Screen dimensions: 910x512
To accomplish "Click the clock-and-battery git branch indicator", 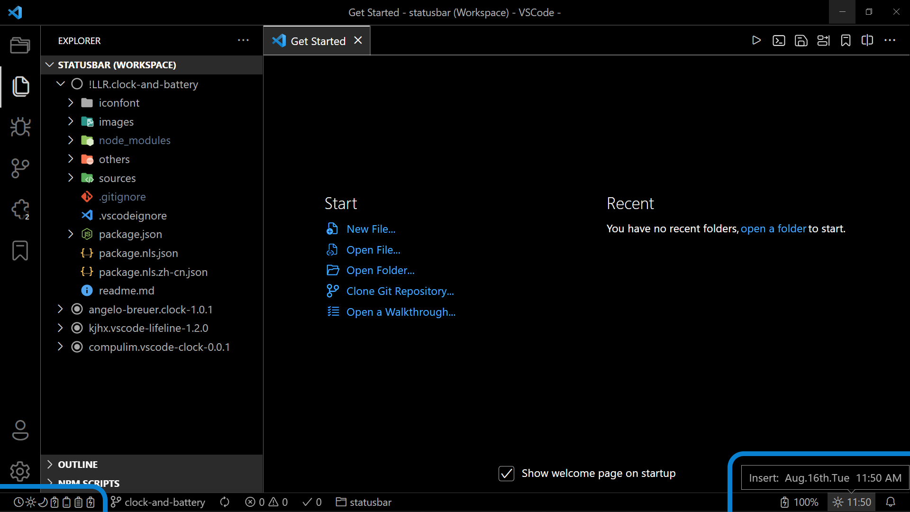I will (x=159, y=502).
